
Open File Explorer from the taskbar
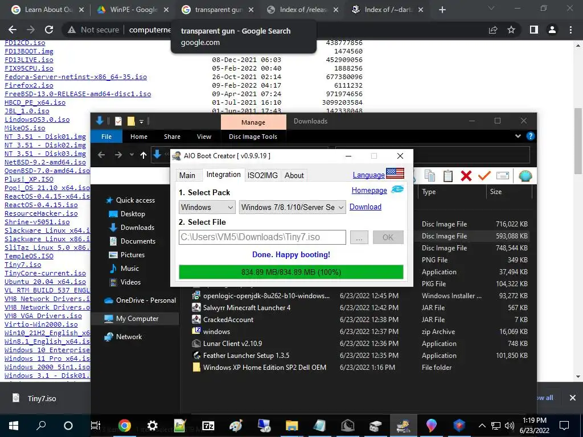[x=292, y=426]
